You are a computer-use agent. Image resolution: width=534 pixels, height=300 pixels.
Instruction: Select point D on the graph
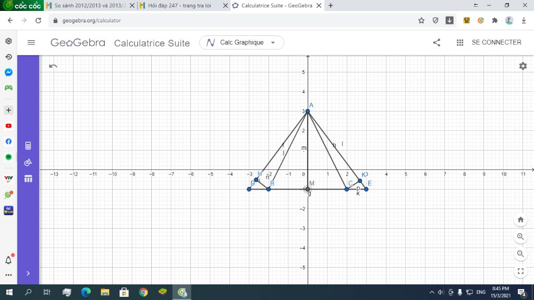(x=249, y=189)
